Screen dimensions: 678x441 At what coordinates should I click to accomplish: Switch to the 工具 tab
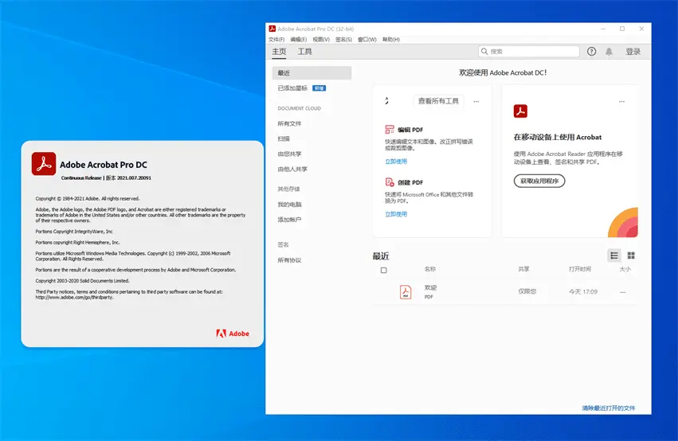[x=304, y=52]
